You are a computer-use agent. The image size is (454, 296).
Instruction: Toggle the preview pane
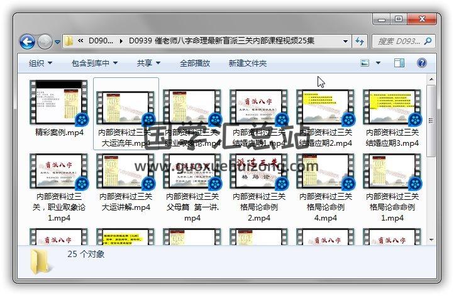tap(399, 63)
